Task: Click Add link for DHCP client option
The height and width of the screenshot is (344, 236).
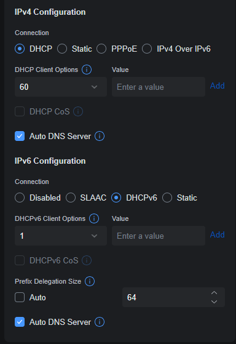Action: [217, 86]
